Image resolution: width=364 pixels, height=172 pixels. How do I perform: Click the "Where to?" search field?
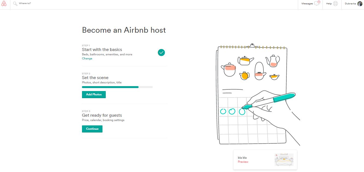tap(55, 4)
